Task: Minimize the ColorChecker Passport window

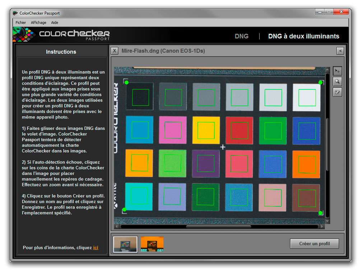Action: tap(320, 12)
